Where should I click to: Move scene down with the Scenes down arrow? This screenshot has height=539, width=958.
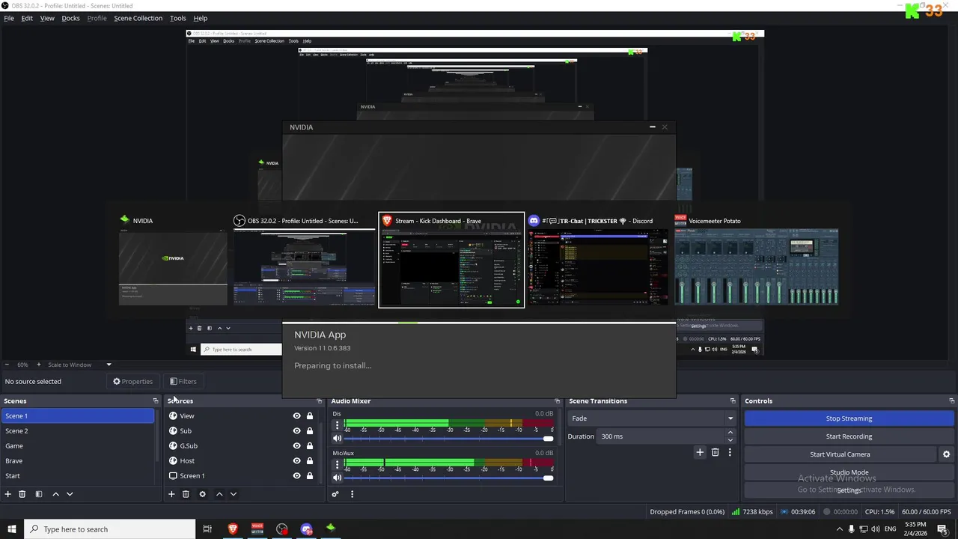(x=70, y=494)
